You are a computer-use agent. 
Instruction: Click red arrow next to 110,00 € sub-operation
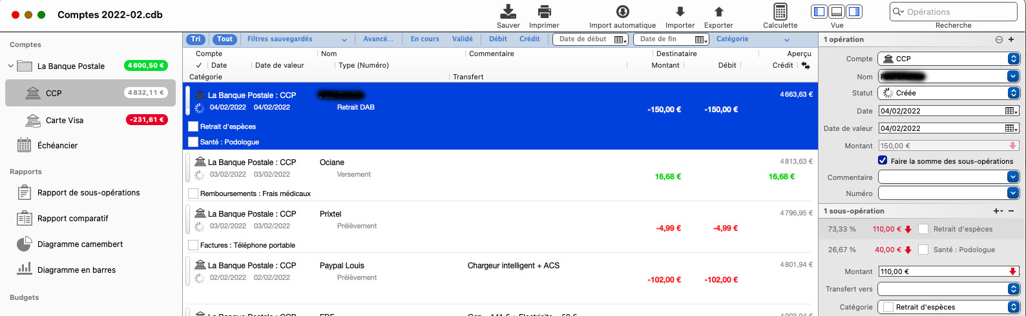click(x=908, y=229)
